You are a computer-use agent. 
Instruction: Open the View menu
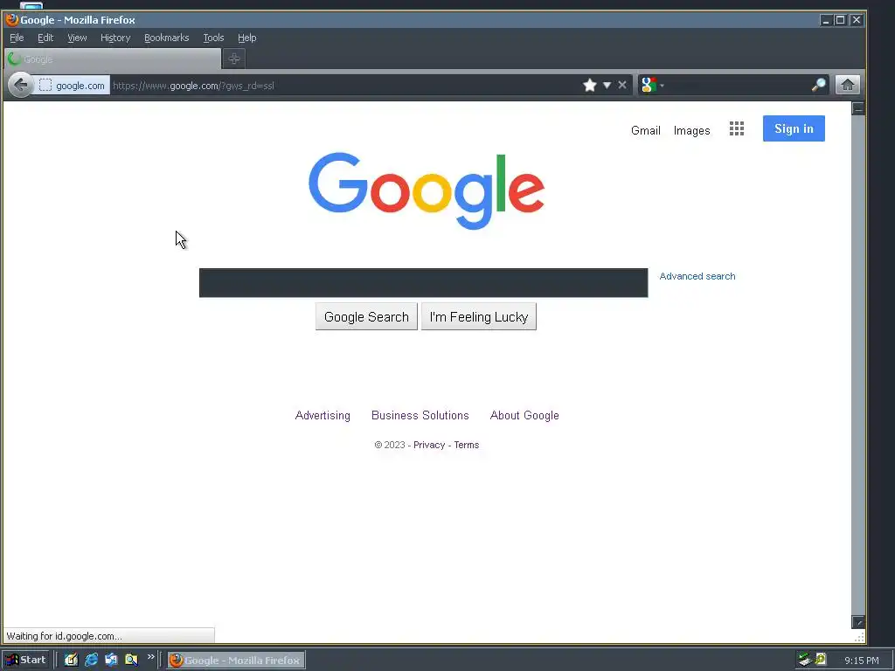77,38
